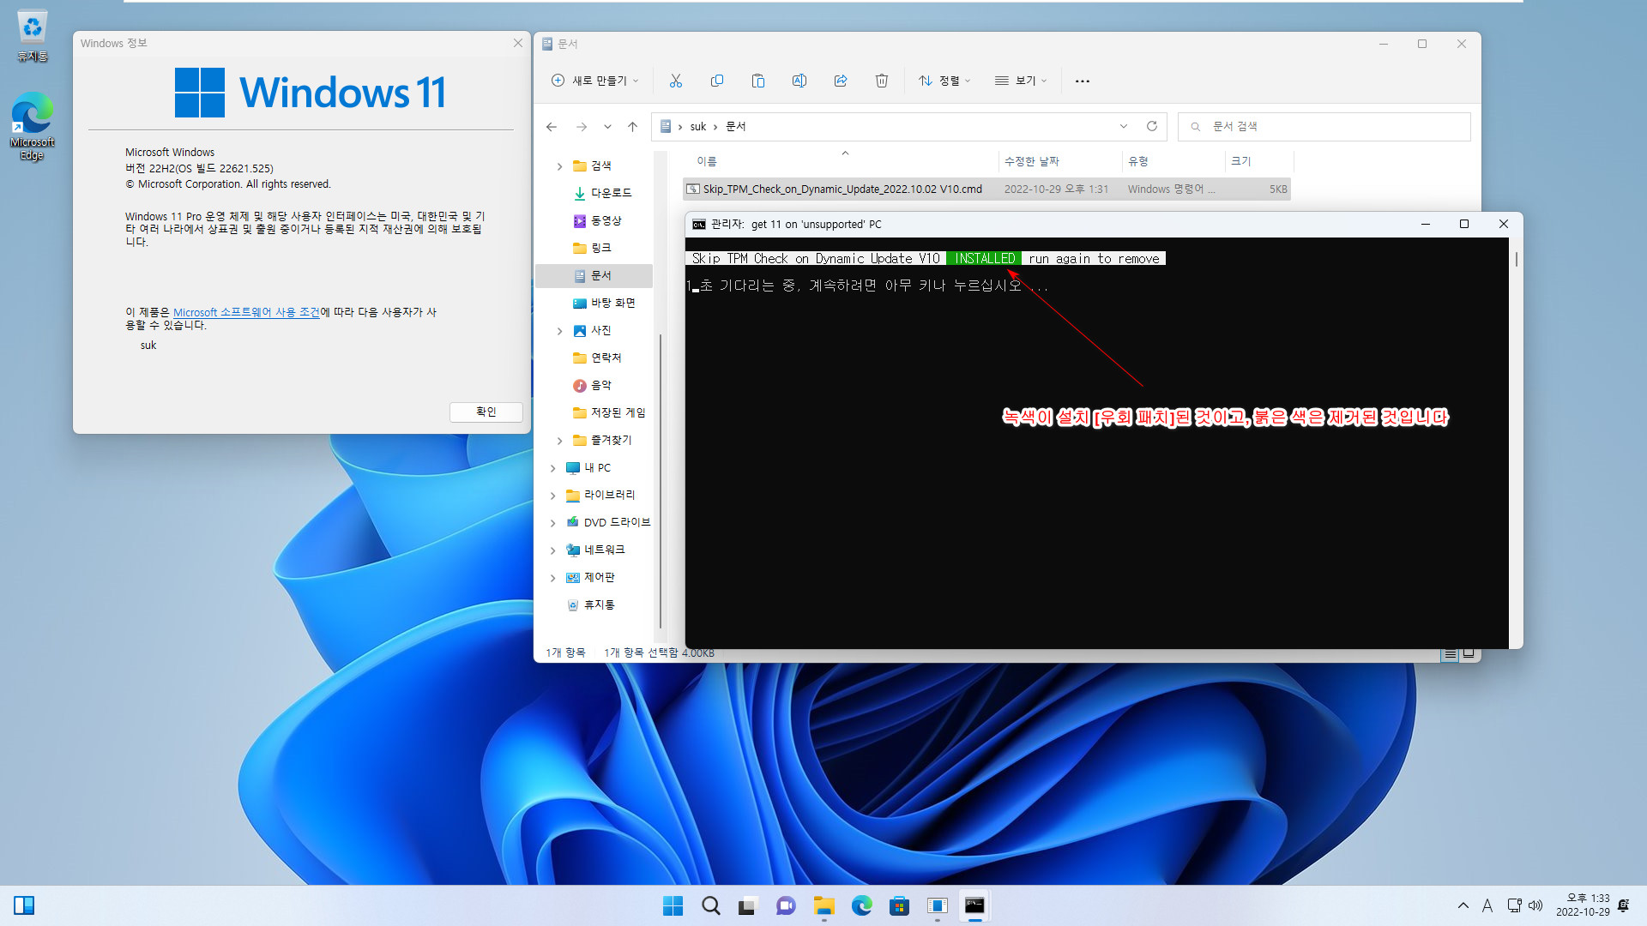This screenshot has width=1647, height=926.
Task: Expand the 즐겨찾기 folder in navigation tree
Action: (560, 441)
